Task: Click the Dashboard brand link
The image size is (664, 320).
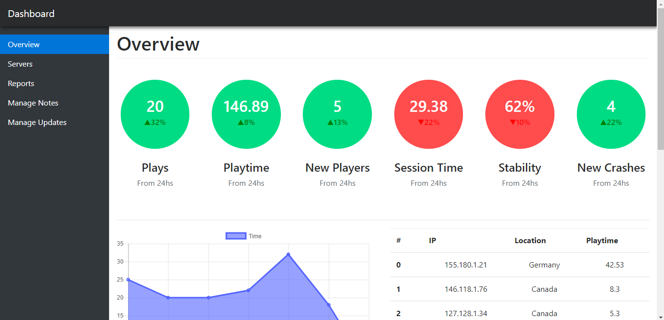Action: (31, 14)
